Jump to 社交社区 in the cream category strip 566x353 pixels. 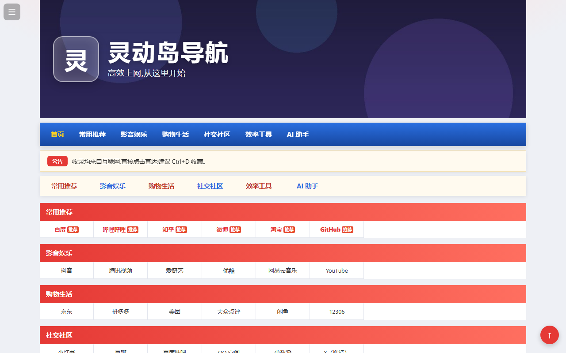tap(210, 186)
